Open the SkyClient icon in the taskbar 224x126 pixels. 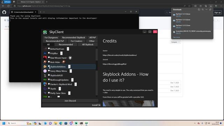[x=86, y=123]
